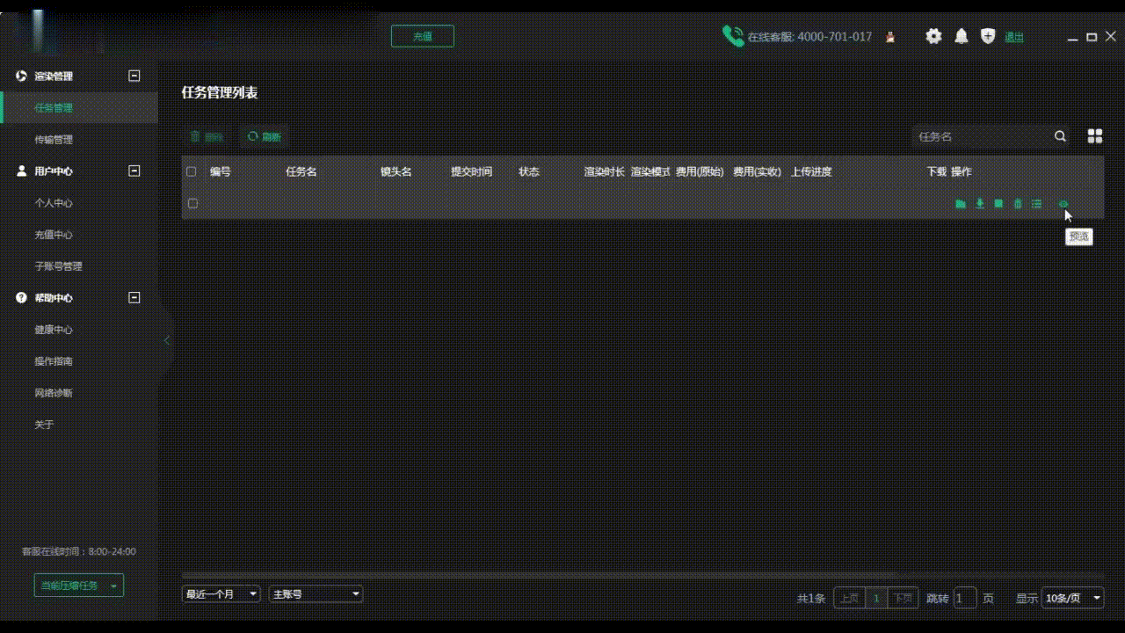The image size is (1125, 633).
Task: Open the folder icon in task row
Action: click(x=961, y=204)
